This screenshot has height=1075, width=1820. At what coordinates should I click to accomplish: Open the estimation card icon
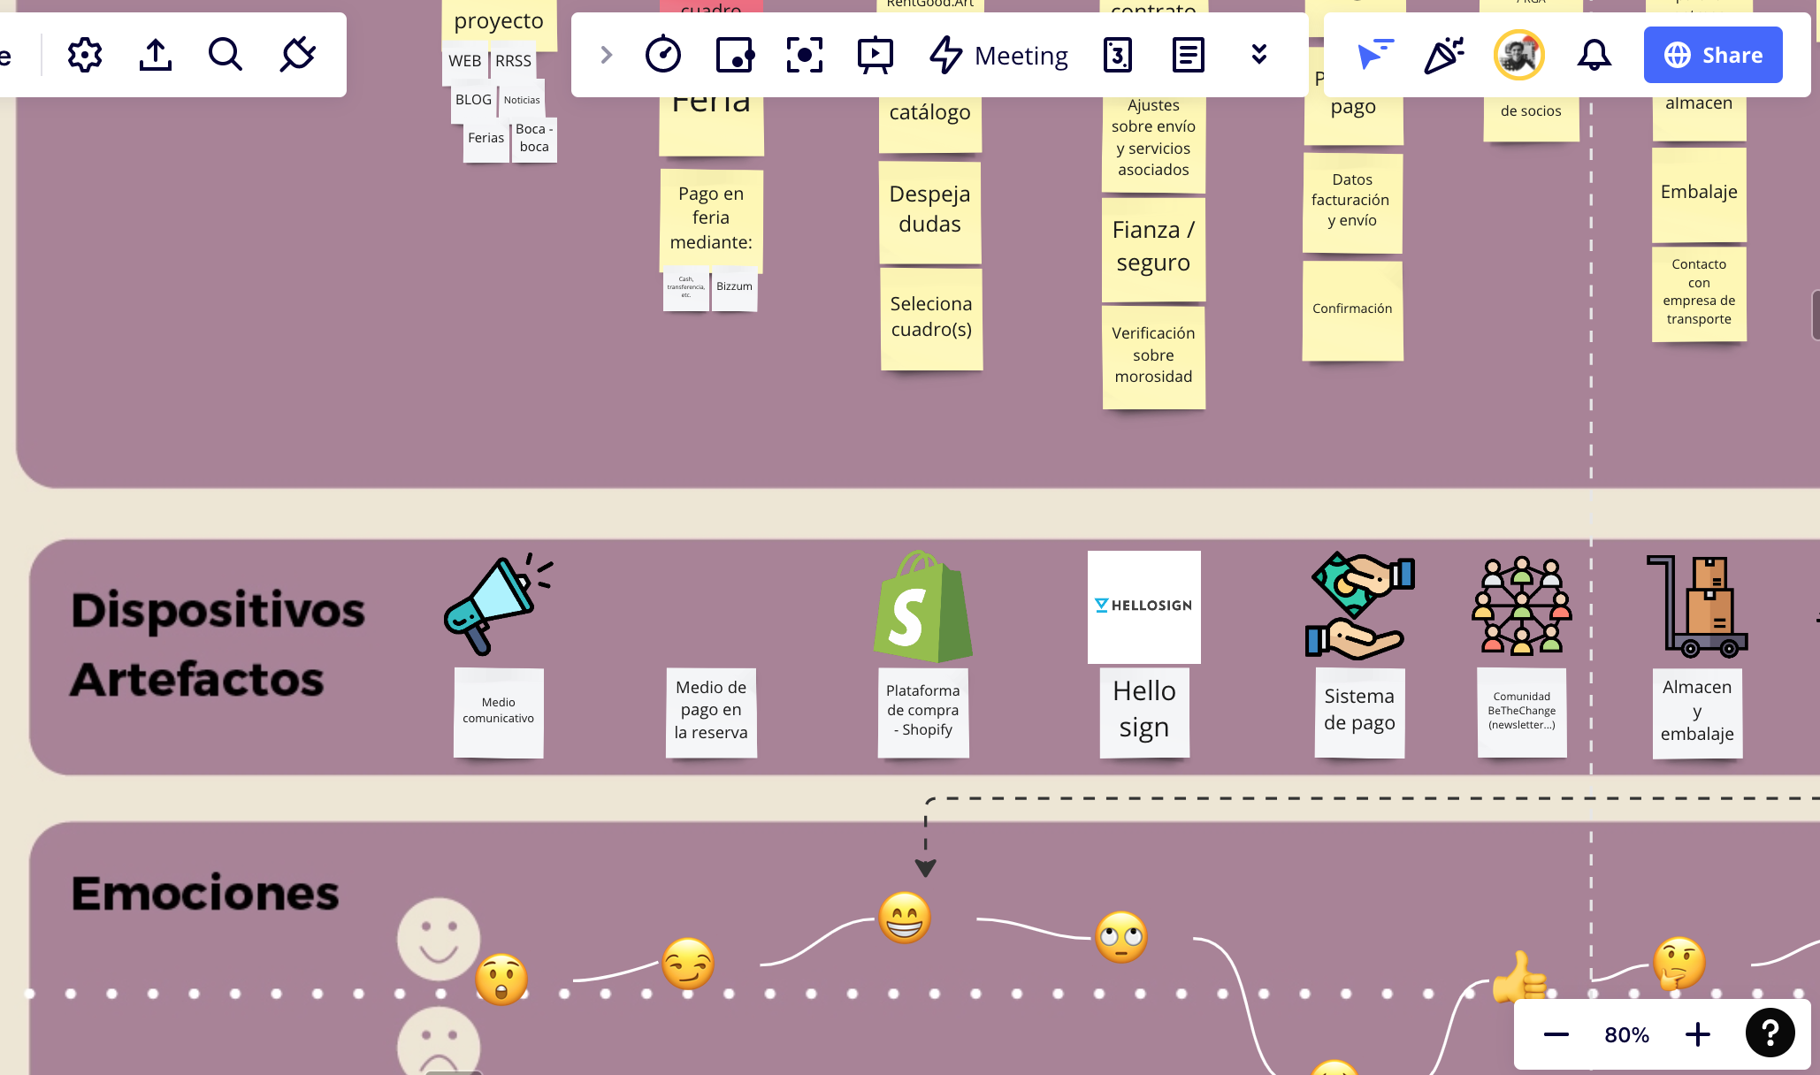[1117, 55]
